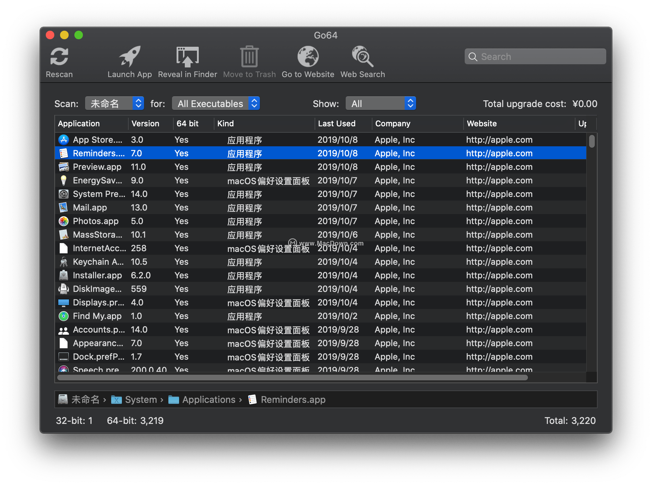Click Reminders.app in path bar
This screenshot has height=486, width=652.
coord(287,399)
